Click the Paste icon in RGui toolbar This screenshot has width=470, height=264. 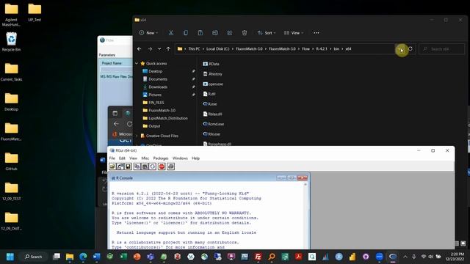click(x=145, y=166)
